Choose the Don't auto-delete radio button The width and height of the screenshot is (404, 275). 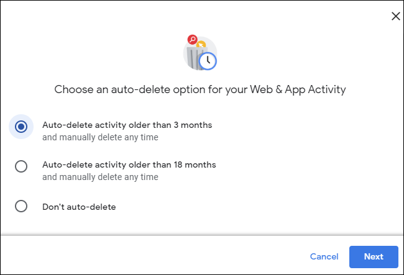pyautogui.click(x=21, y=207)
